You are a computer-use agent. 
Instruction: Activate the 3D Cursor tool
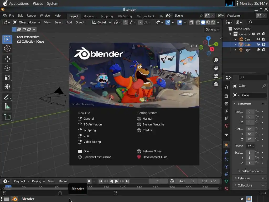tap(7, 48)
